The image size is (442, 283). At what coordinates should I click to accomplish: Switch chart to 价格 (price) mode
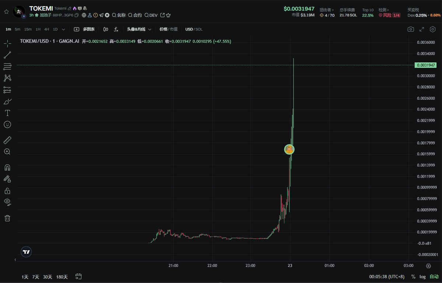(163, 29)
